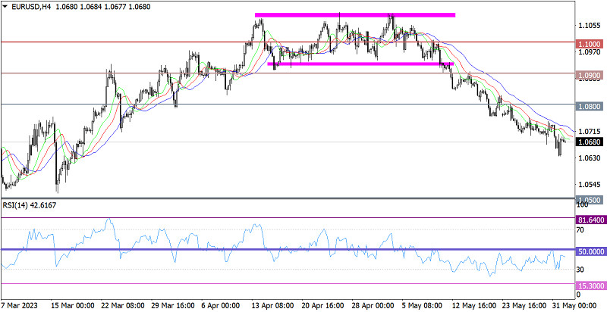
Task: Select the upper magenta resistance line
Action: (354, 14)
